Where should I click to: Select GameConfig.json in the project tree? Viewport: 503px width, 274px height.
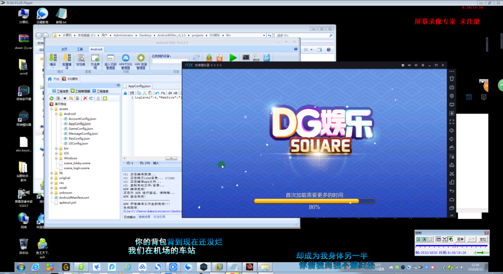click(81, 129)
